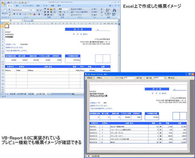Open the font name dropdown
Image resolution: width=195 pixels, height=158 pixels.
coord(29,10)
